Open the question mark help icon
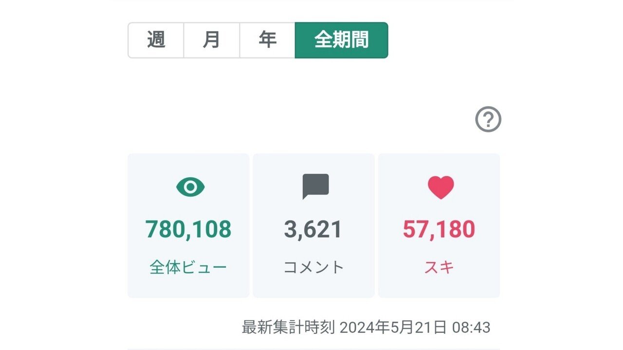 (488, 119)
